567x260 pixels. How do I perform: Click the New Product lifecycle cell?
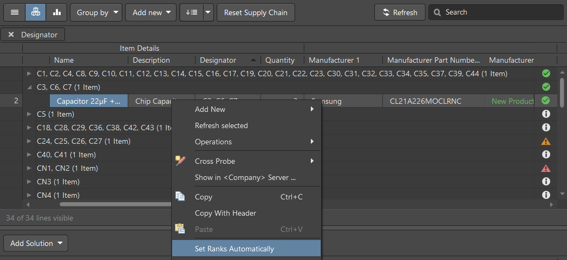(x=510, y=101)
